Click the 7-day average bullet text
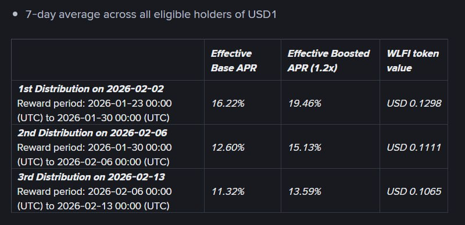 click(x=151, y=14)
